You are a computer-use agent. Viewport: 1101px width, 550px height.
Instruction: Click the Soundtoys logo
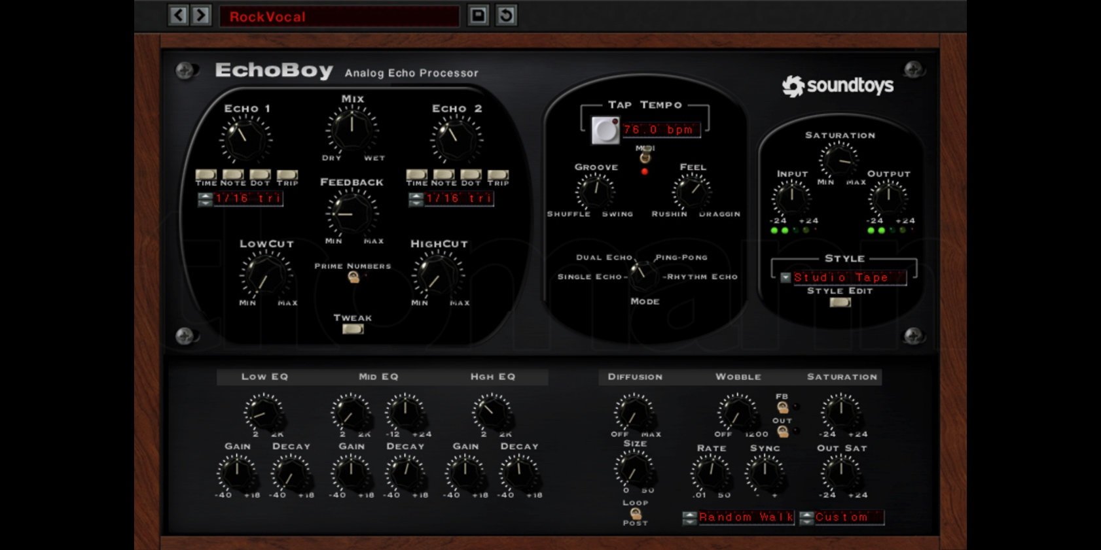click(837, 86)
